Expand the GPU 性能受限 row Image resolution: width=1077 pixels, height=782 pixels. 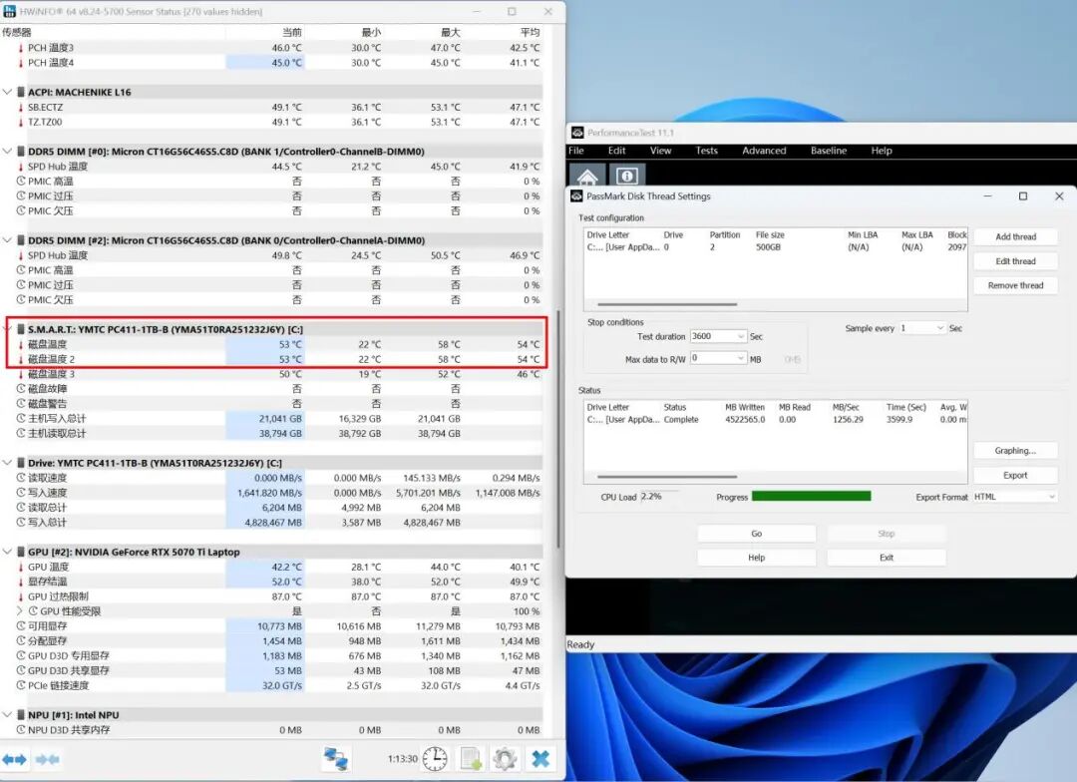(20, 611)
